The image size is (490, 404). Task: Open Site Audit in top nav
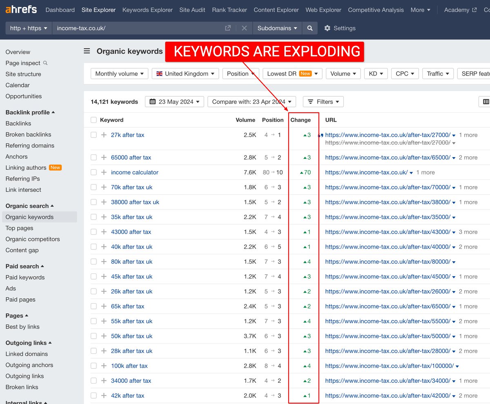pos(192,10)
